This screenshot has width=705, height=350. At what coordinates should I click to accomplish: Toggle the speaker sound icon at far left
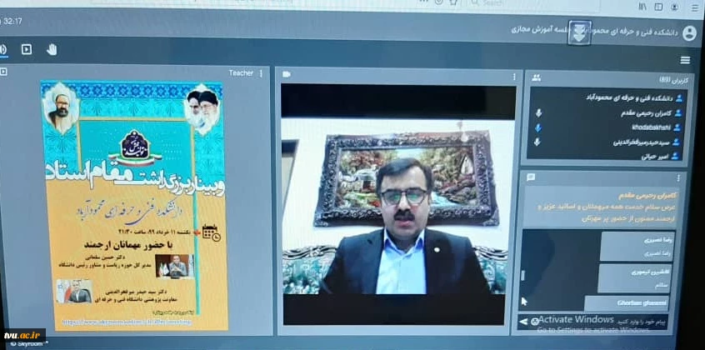[x=3, y=49]
